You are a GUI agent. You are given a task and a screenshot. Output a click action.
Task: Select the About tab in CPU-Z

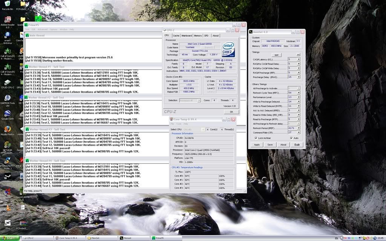(216, 36)
